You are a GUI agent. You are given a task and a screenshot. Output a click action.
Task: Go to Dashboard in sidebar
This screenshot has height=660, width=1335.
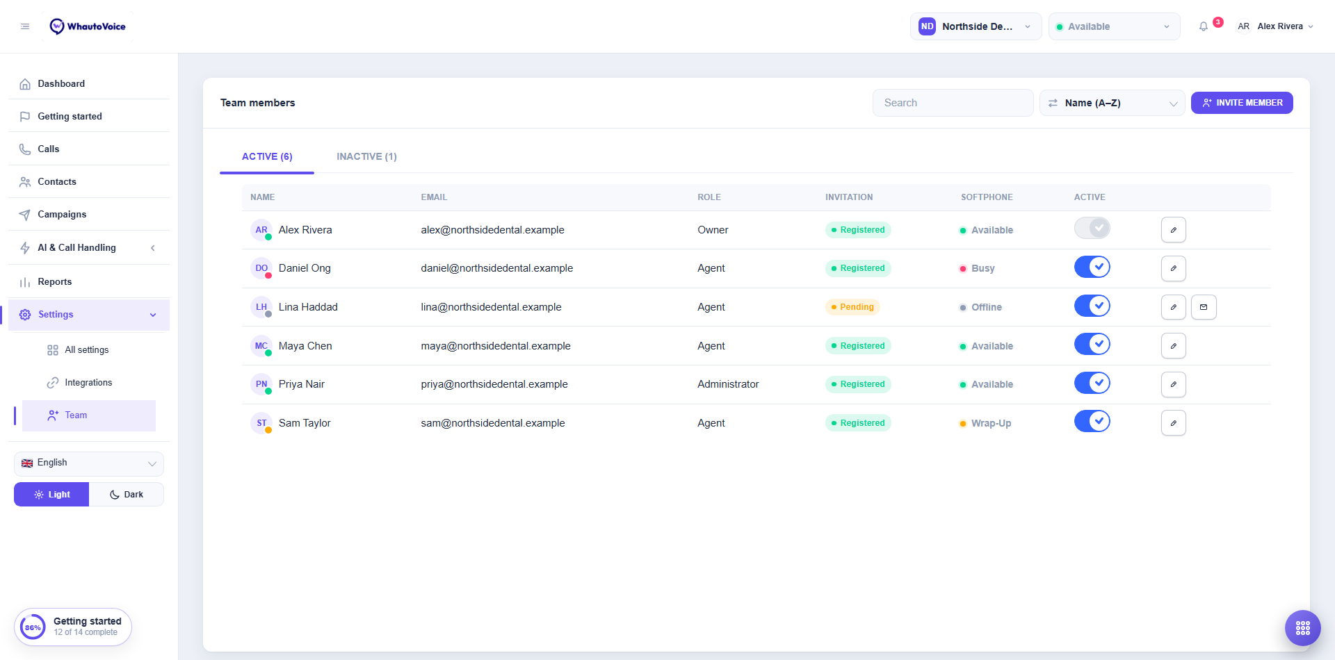point(89,83)
